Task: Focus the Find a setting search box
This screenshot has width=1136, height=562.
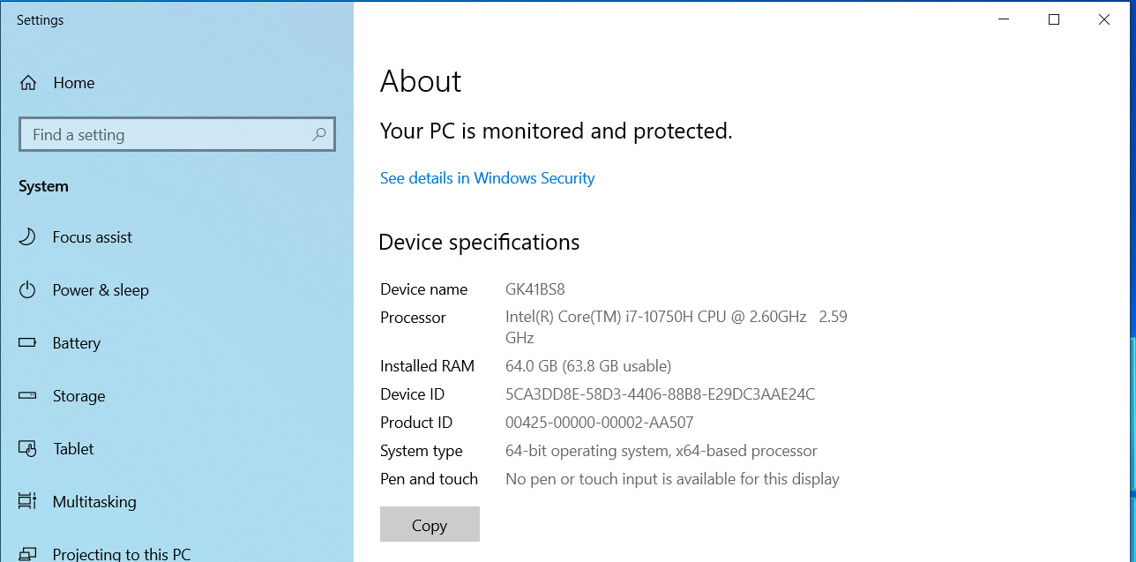Action: click(x=176, y=134)
